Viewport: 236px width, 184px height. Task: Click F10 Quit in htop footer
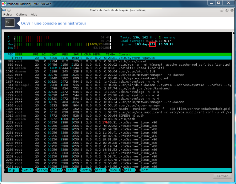[142, 170]
